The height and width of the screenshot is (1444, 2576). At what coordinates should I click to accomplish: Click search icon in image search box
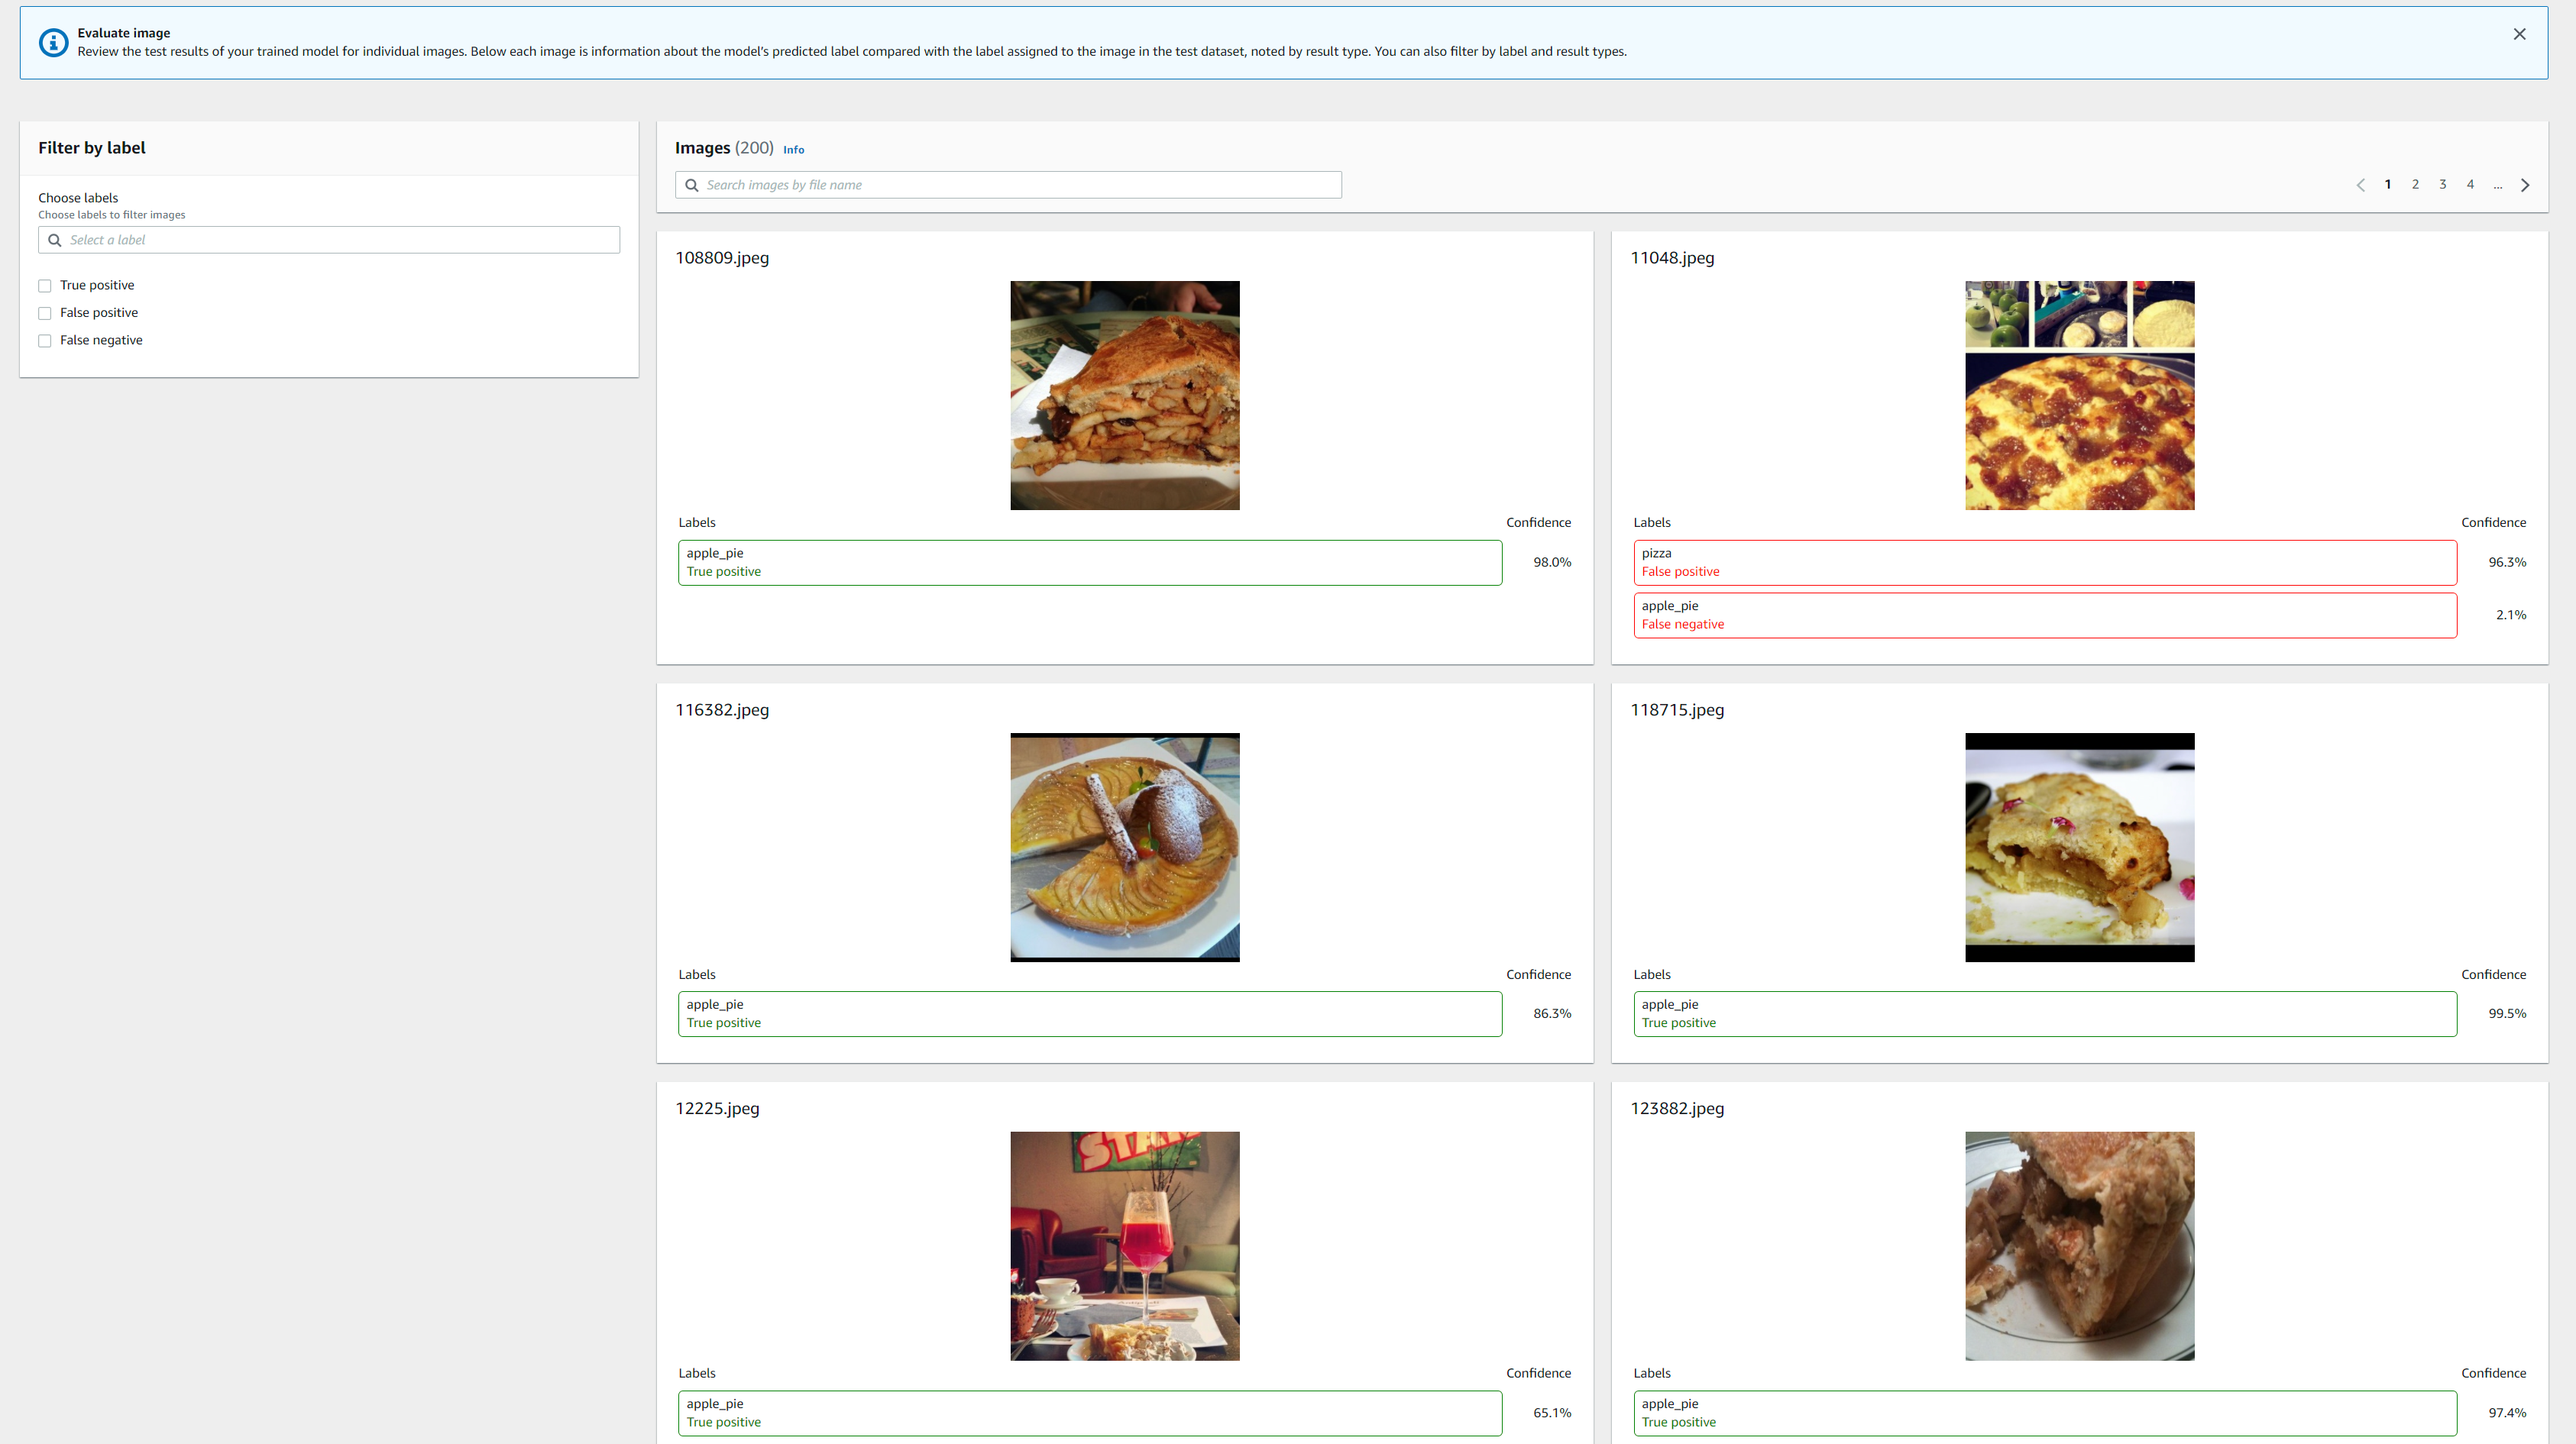691,185
